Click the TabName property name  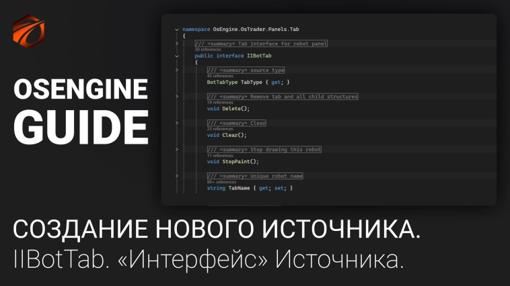(x=239, y=188)
